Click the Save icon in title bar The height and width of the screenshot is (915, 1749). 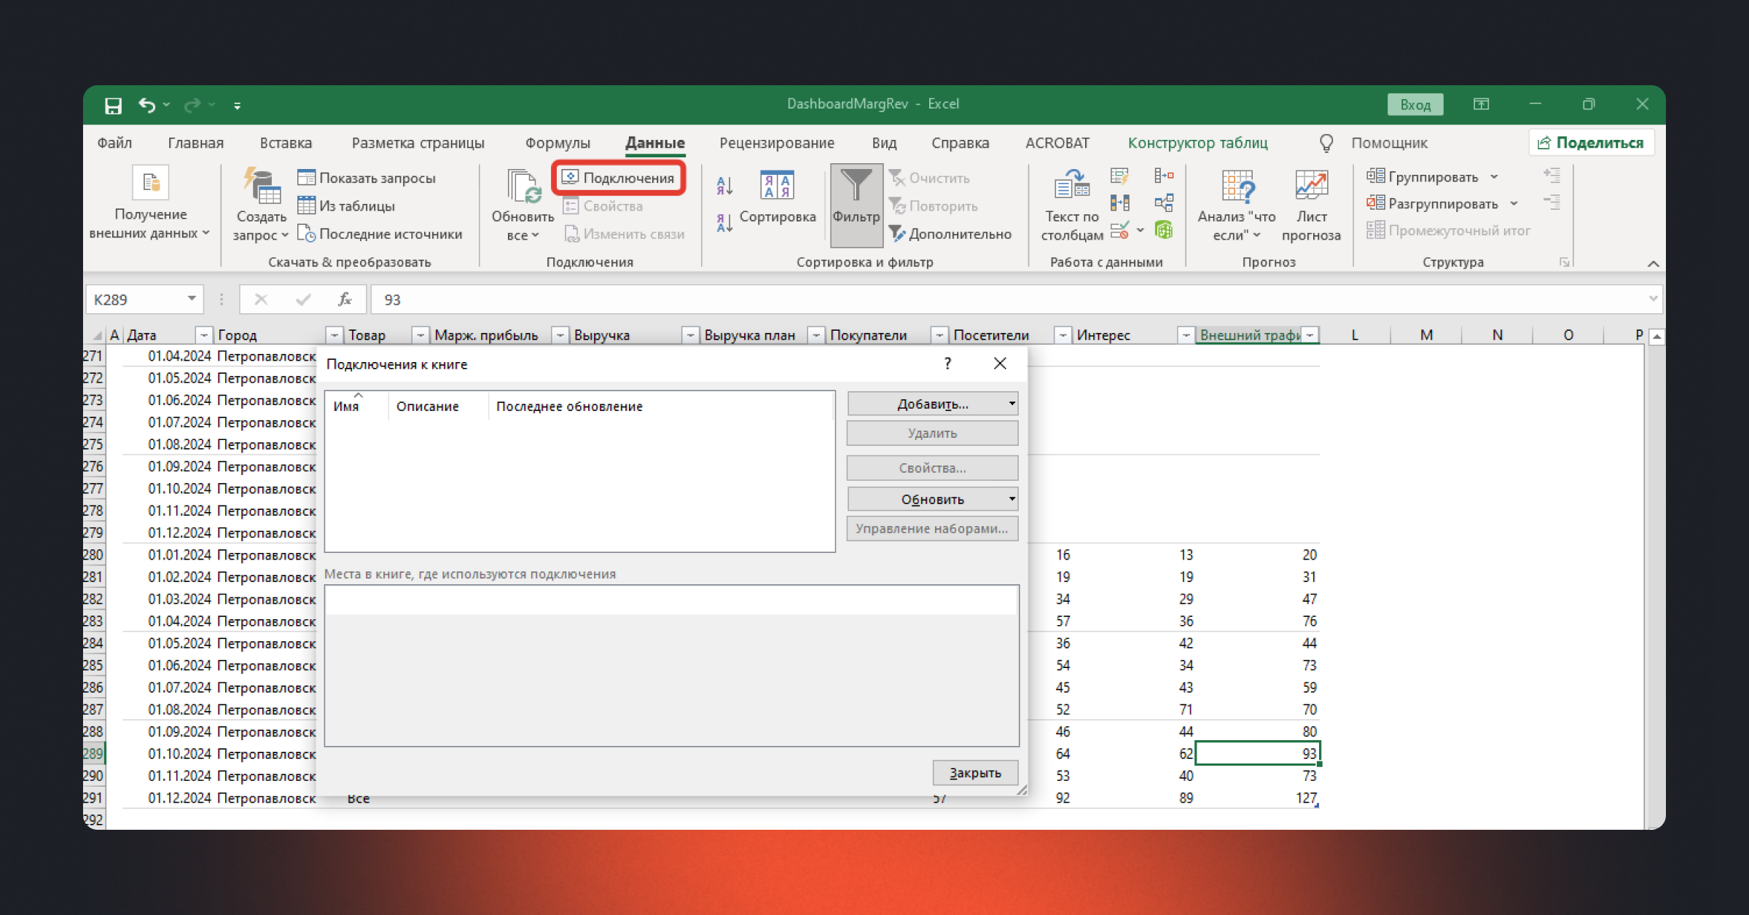tap(113, 106)
